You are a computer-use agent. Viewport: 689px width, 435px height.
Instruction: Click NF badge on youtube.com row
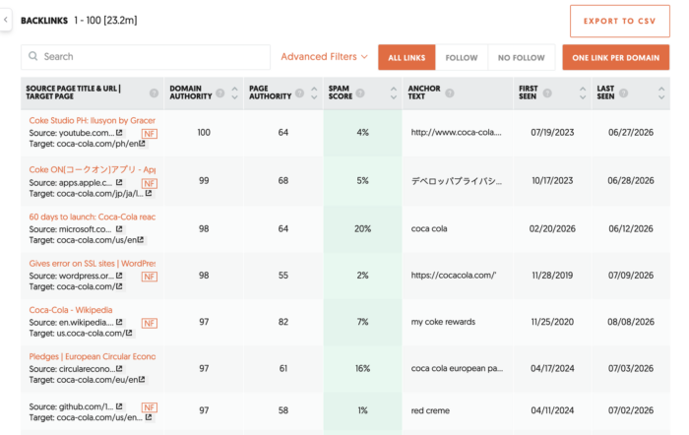point(149,134)
